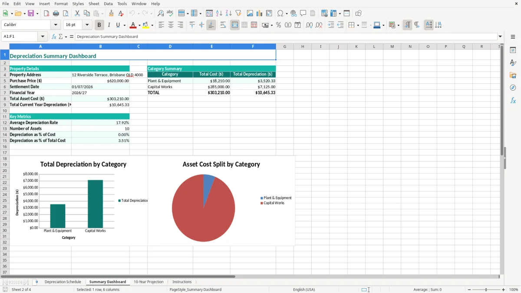Image resolution: width=521 pixels, height=293 pixels.
Task: Toggle Underline formatting
Action: pyautogui.click(x=118, y=25)
